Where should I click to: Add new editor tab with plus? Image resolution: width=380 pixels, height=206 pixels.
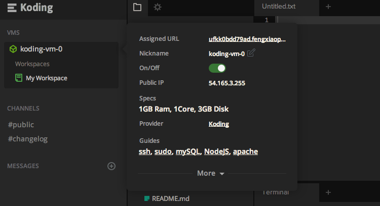328,7
